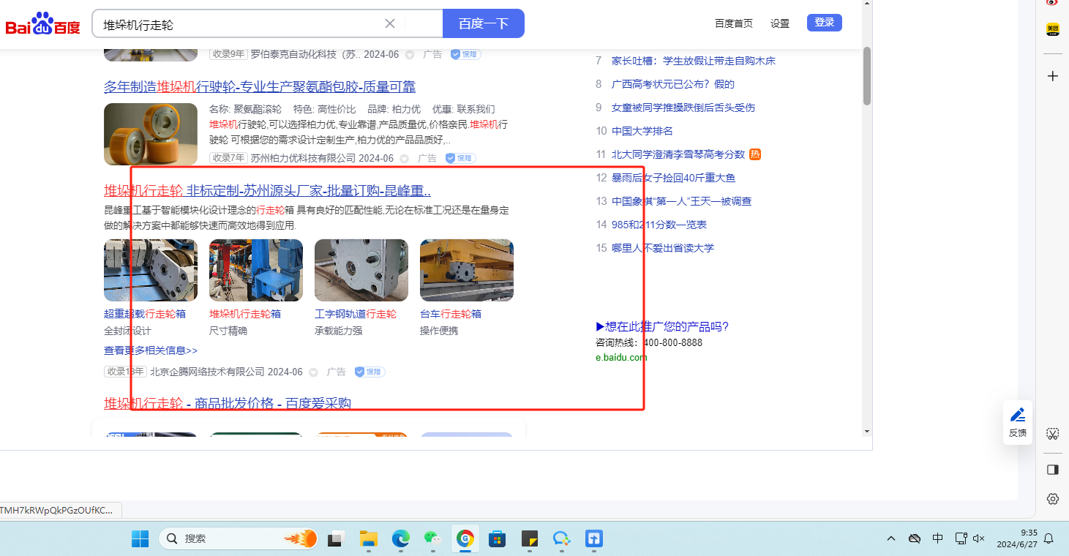Image resolution: width=1069 pixels, height=556 pixels.
Task: Click the cloud sync tray icon
Action: pyautogui.click(x=914, y=539)
